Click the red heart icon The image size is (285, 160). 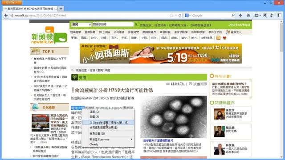tap(224, 38)
